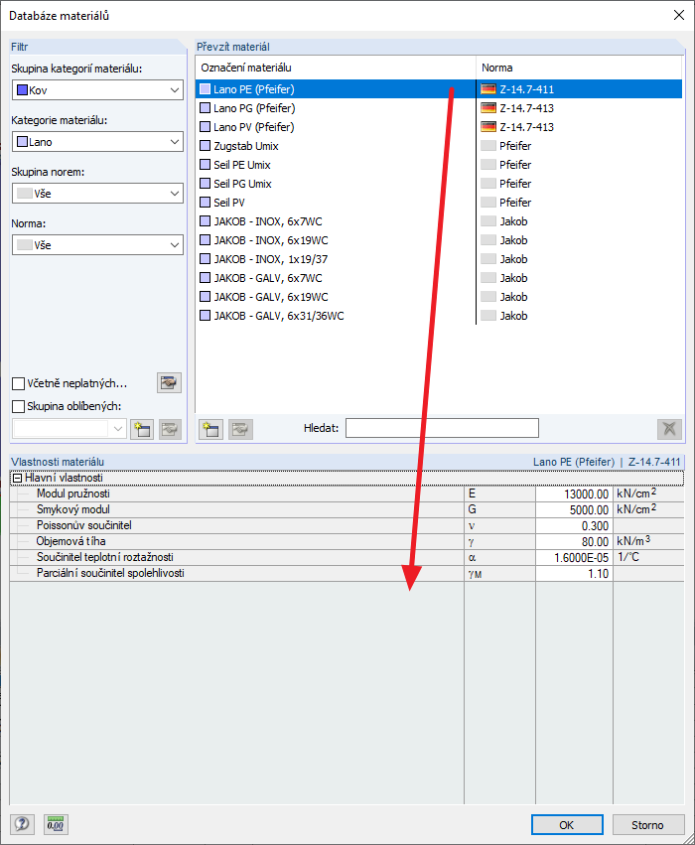Open Kategorie materiálu dropdown Lano
The image size is (695, 845).
click(x=97, y=142)
